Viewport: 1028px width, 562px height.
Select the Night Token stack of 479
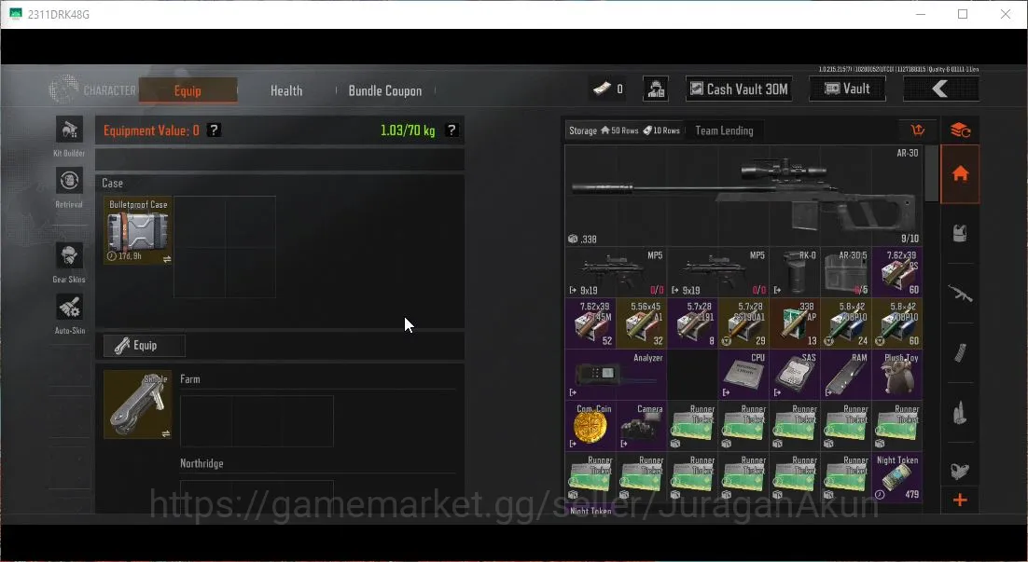tap(897, 476)
